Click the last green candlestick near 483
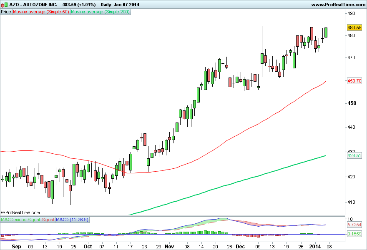The image size is (367, 250). pyautogui.click(x=326, y=32)
